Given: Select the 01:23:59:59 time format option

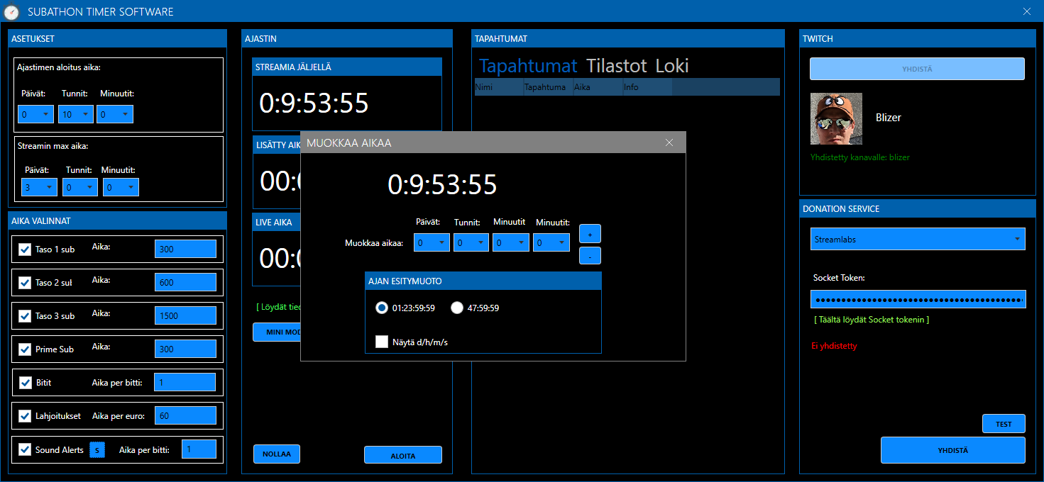Looking at the screenshot, I should tap(382, 308).
